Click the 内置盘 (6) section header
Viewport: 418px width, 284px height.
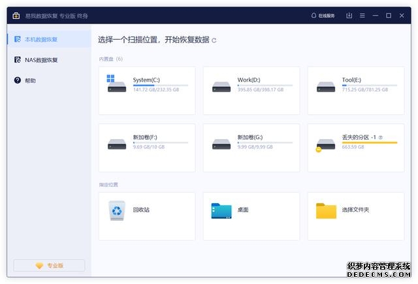click(x=110, y=59)
